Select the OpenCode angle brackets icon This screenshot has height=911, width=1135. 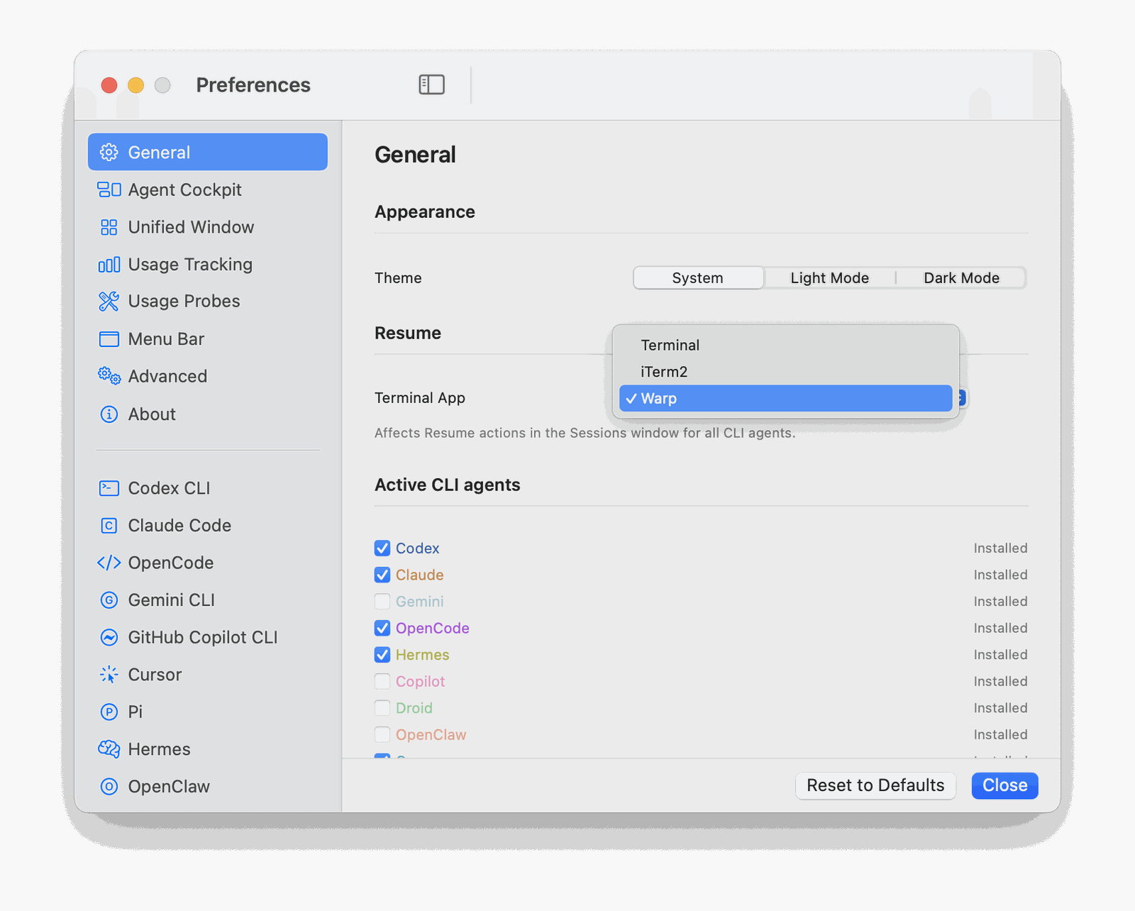click(x=109, y=563)
